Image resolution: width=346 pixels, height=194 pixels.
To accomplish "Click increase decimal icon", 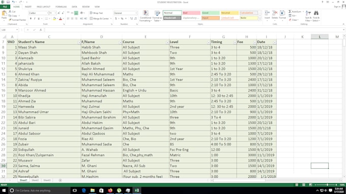I will [x=131, y=19].
